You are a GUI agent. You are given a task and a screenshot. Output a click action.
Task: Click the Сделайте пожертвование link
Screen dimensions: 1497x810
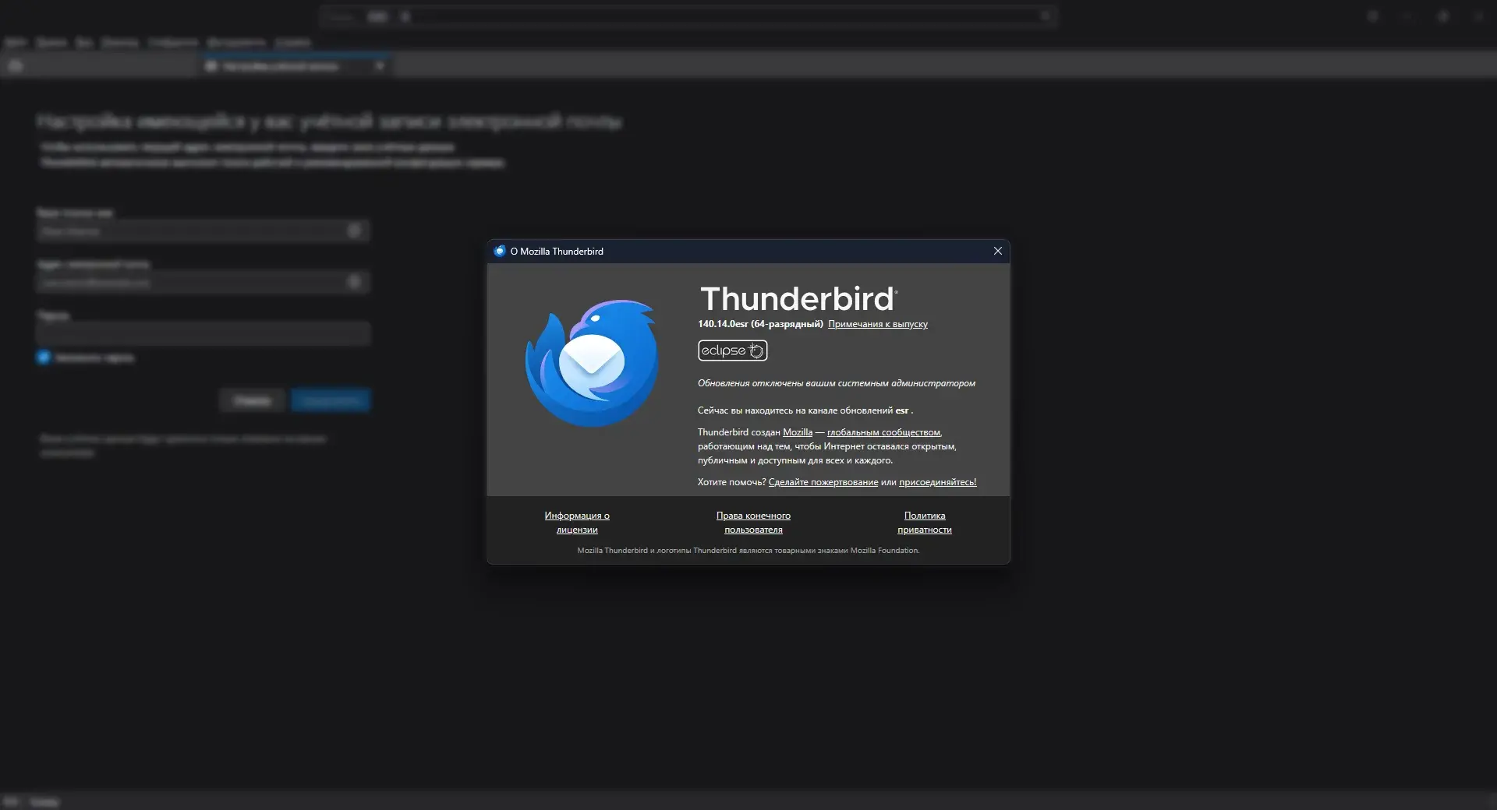click(x=823, y=482)
